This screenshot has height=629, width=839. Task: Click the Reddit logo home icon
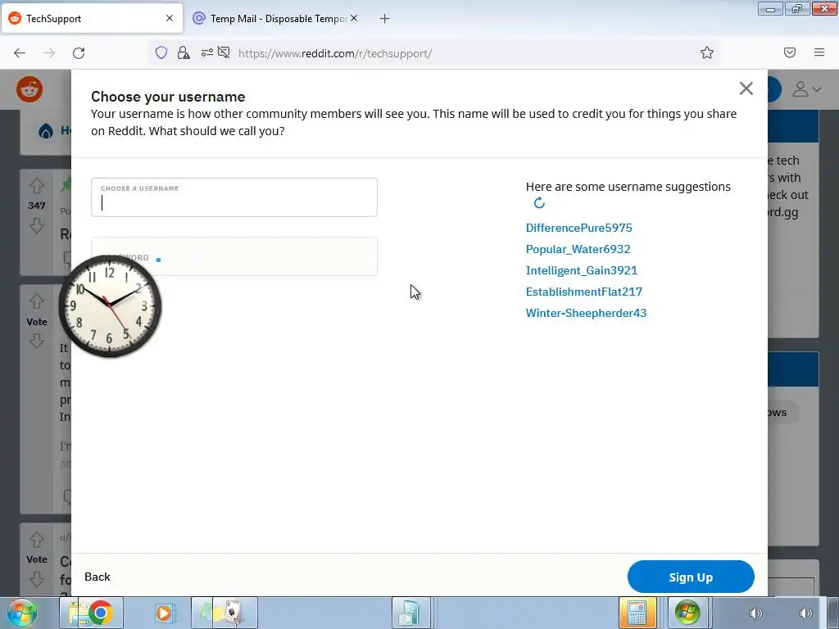[29, 89]
